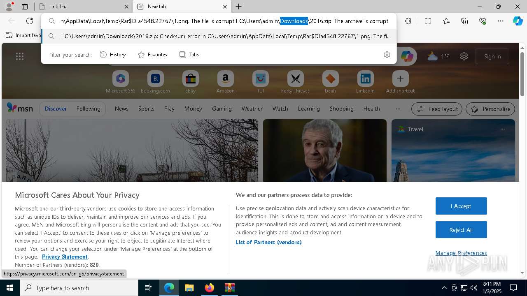Open WinRAR from the taskbar

229,288
